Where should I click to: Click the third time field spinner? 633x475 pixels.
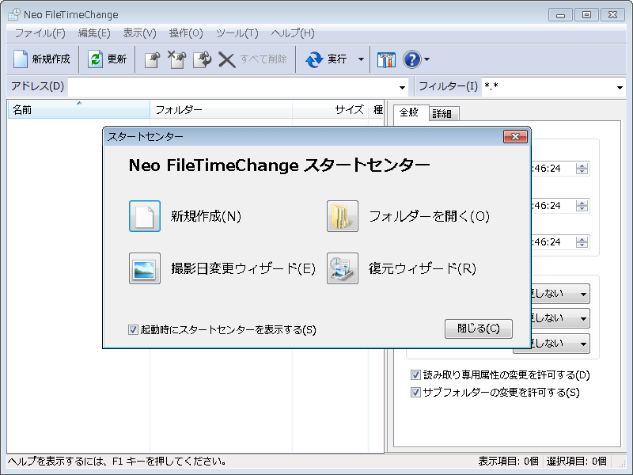tap(582, 242)
